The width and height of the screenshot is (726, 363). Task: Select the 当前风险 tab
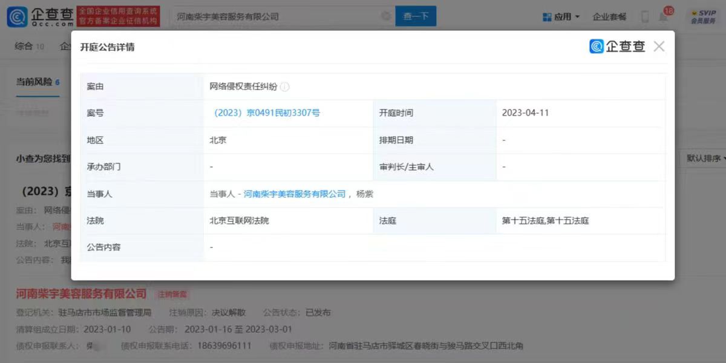tap(38, 82)
